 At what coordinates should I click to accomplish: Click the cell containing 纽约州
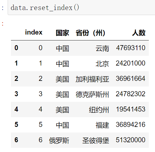point(99,110)
